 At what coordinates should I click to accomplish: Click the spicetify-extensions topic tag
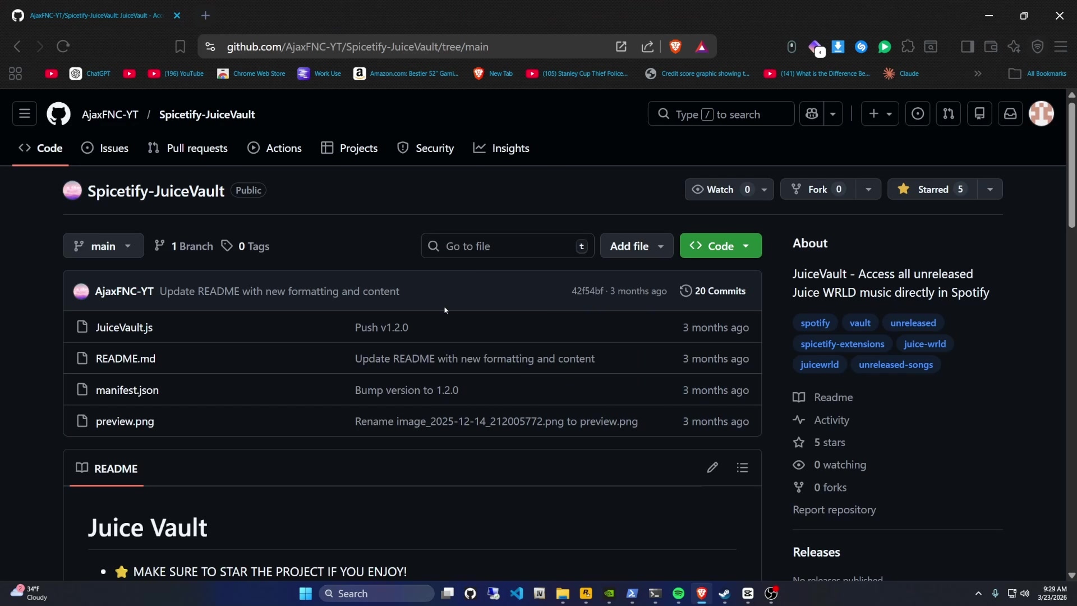pyautogui.click(x=843, y=344)
